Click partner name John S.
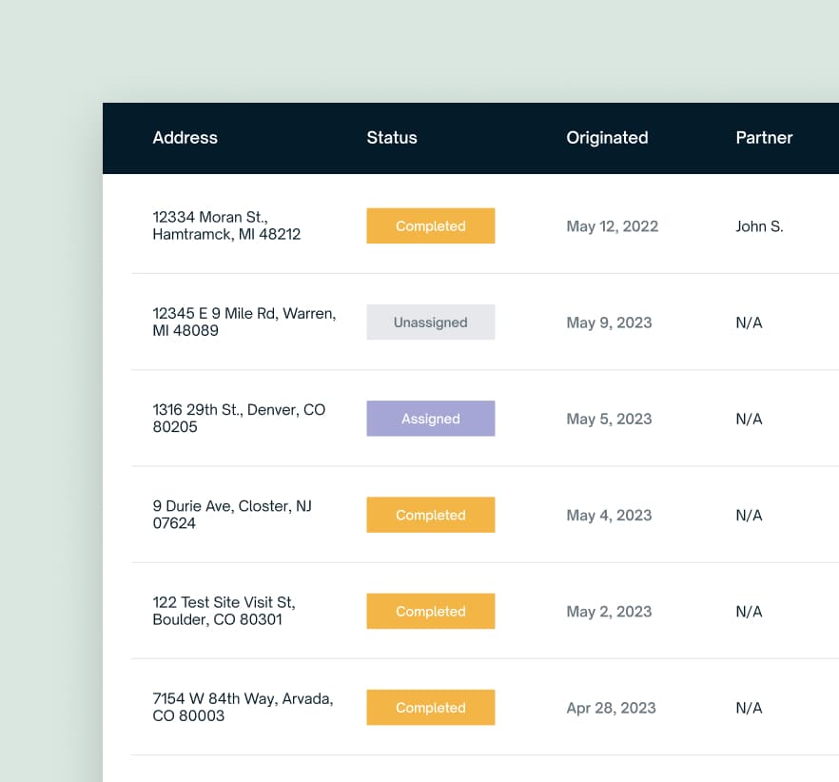 point(759,226)
